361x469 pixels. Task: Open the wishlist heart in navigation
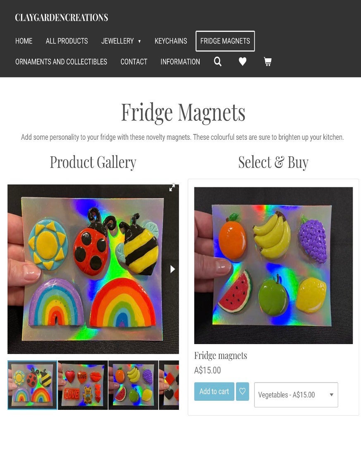[x=243, y=62]
